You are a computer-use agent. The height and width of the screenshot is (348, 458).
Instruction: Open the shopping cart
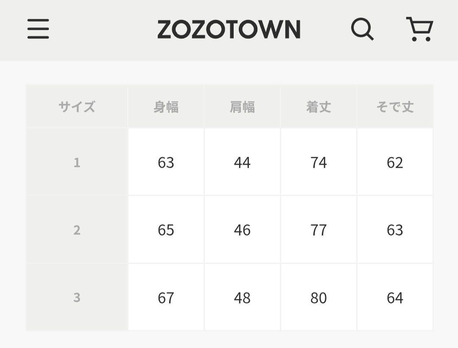coord(420,29)
